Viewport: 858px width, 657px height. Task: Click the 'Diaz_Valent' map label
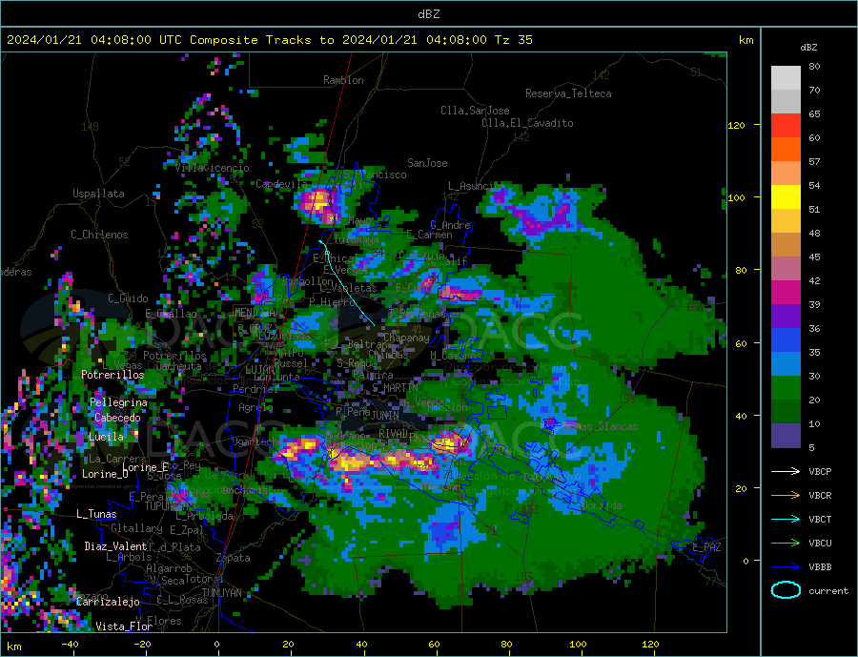click(x=116, y=546)
